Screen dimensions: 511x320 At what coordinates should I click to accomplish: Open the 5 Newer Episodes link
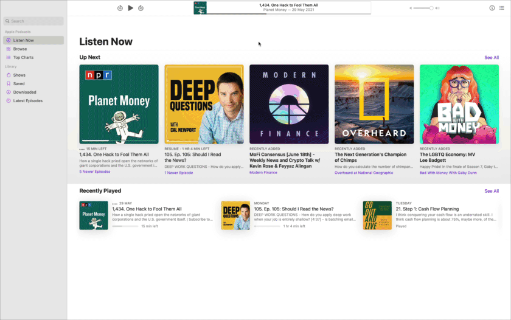(x=95, y=172)
